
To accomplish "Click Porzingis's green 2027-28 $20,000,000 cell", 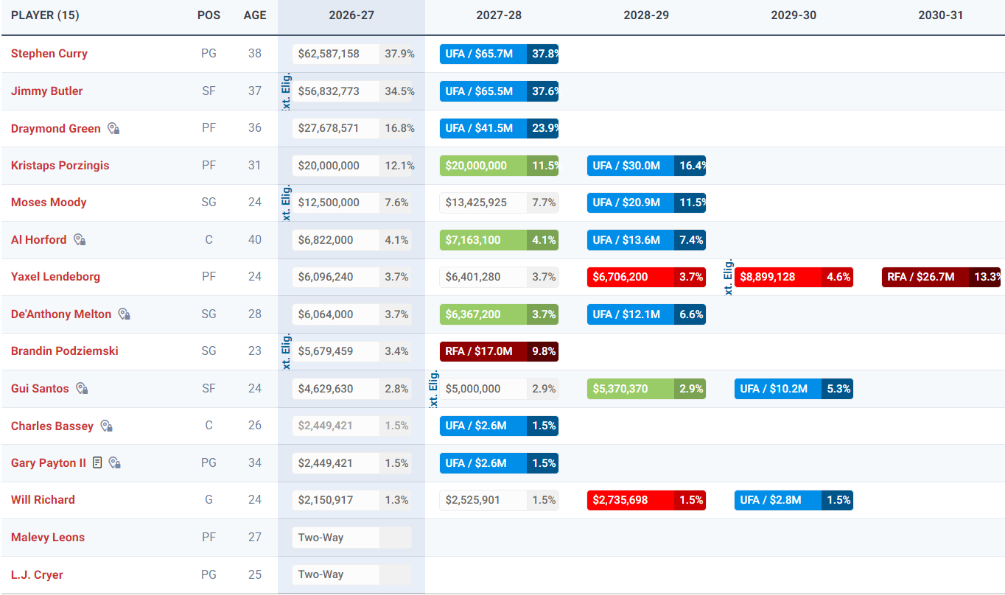I will click(x=499, y=166).
